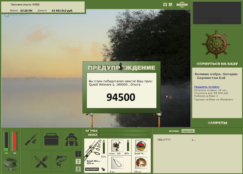
Task: Click the time value 07:20 ПН
Action: click(x=26, y=11)
